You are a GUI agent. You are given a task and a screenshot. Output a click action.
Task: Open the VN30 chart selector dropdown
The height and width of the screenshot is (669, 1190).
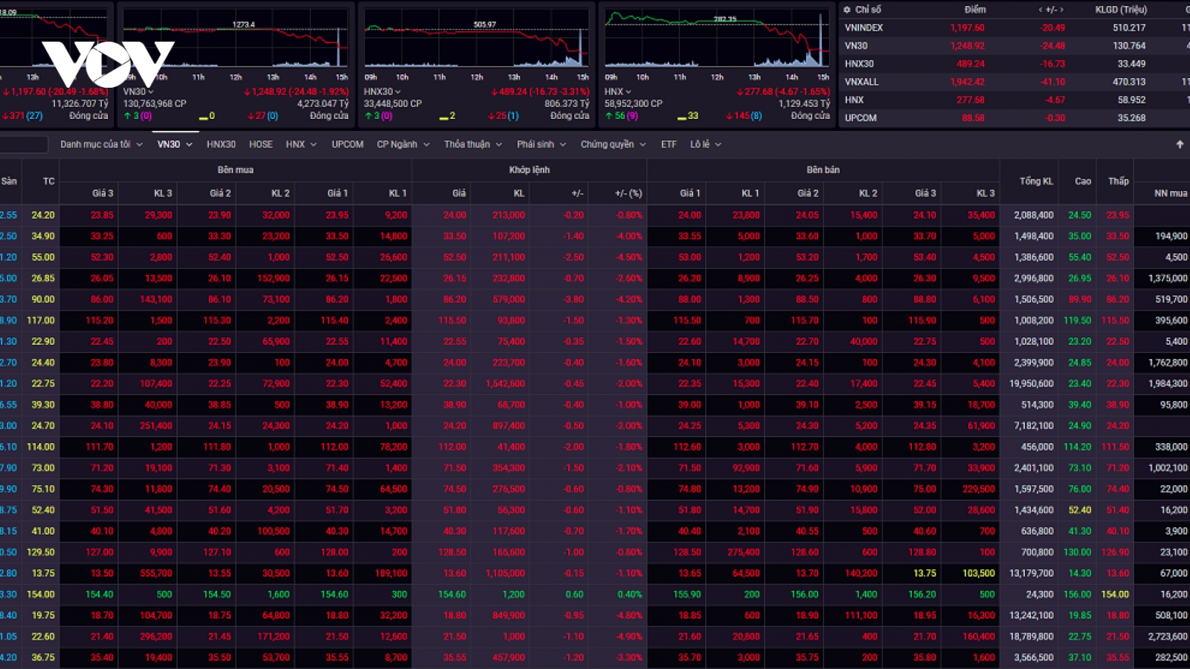pos(138,91)
